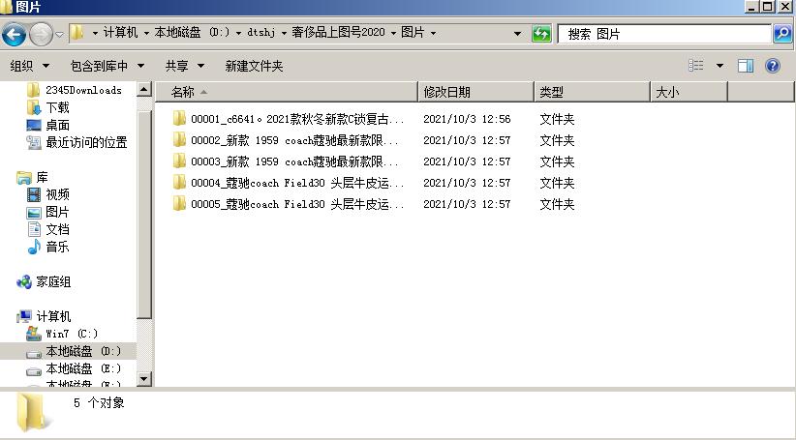Click the 2345Downloads folder icon
This screenshot has width=796, height=440.
[34, 90]
